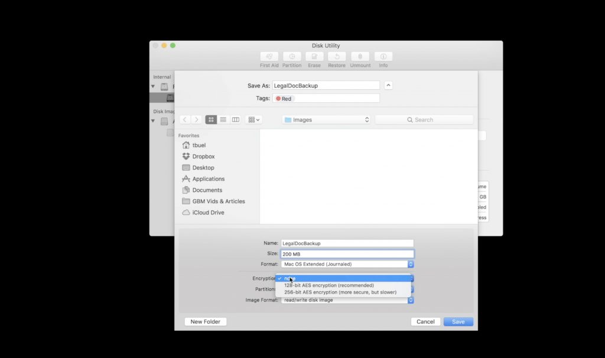Switch to column view in file browser
The height and width of the screenshot is (358, 605).
[x=235, y=119]
